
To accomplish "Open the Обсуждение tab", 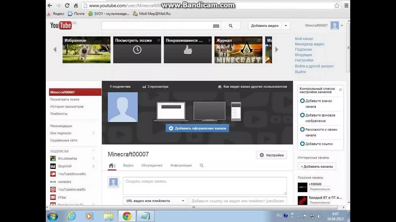I will 152,166.
